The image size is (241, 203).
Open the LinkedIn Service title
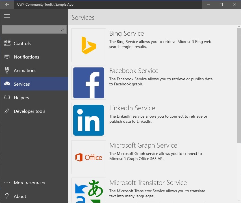coord(132,108)
